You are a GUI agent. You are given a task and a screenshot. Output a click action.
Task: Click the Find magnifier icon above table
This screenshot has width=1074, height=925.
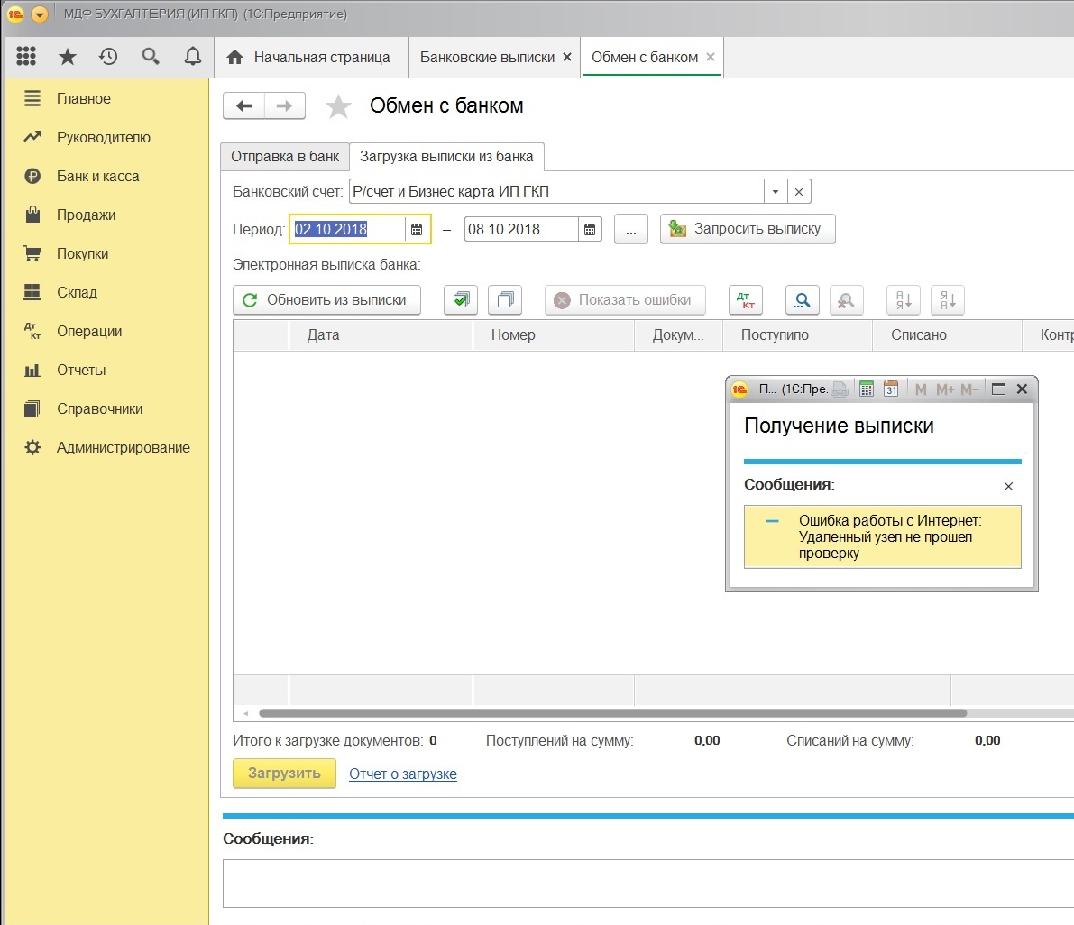point(802,300)
